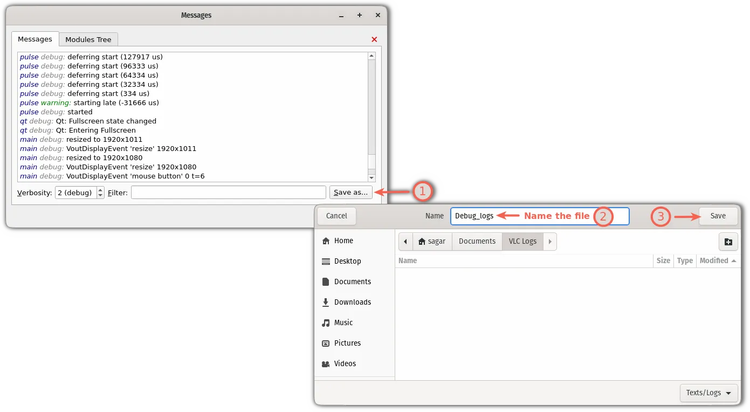Select Pictures in the sidebar
The image size is (750, 412).
347,344
